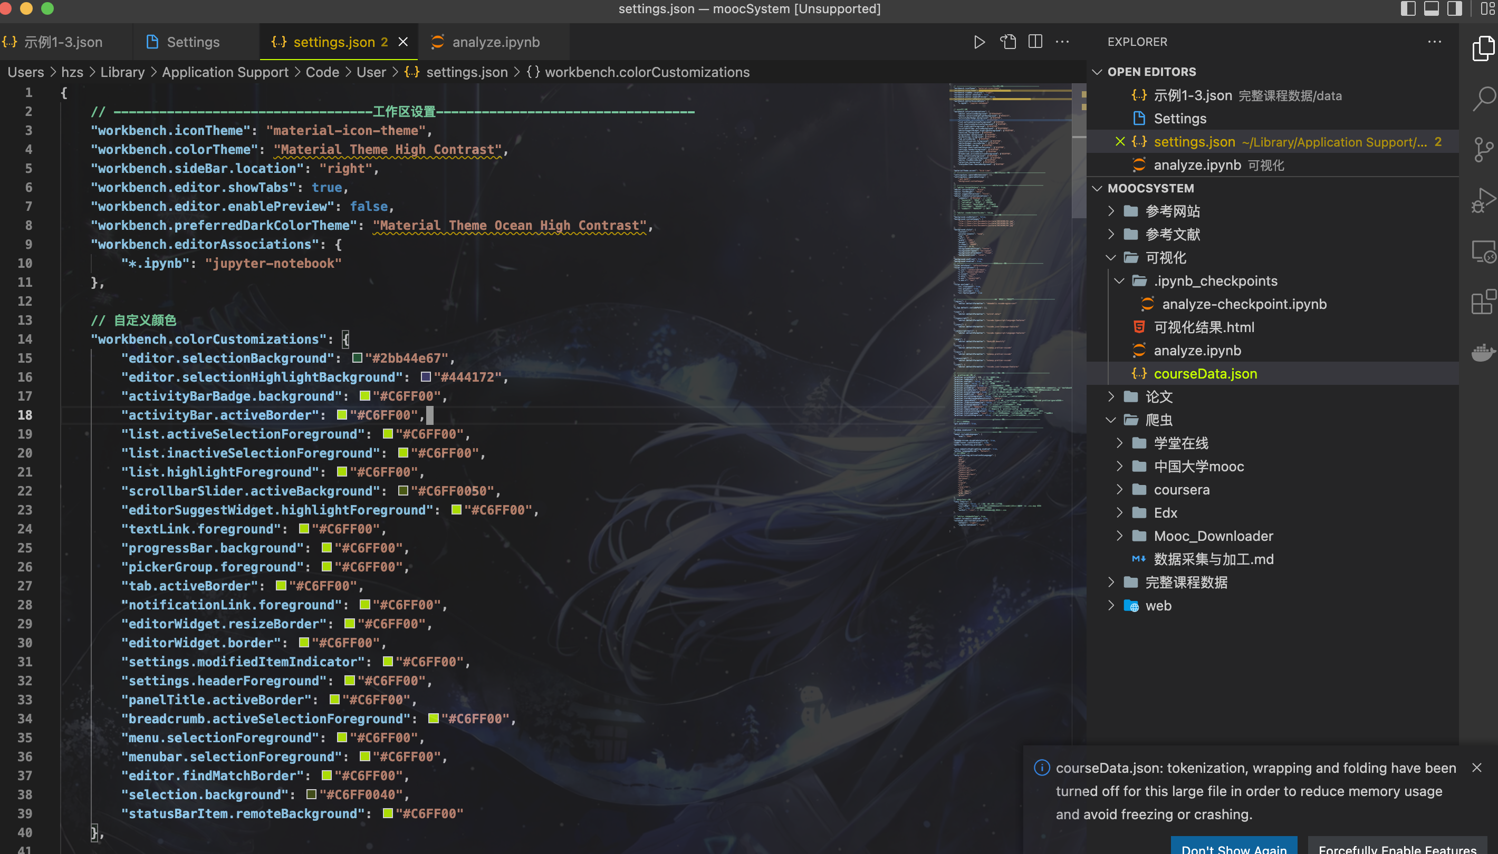Image resolution: width=1498 pixels, height=854 pixels.
Task: Toggle the bottom panel layout button
Action: tap(1431, 9)
